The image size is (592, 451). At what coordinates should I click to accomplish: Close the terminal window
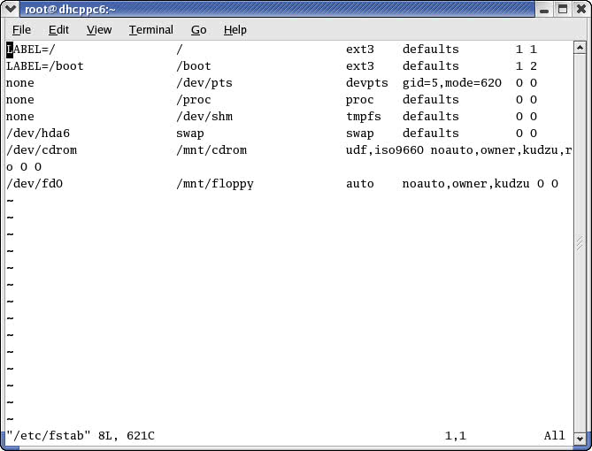[581, 9]
